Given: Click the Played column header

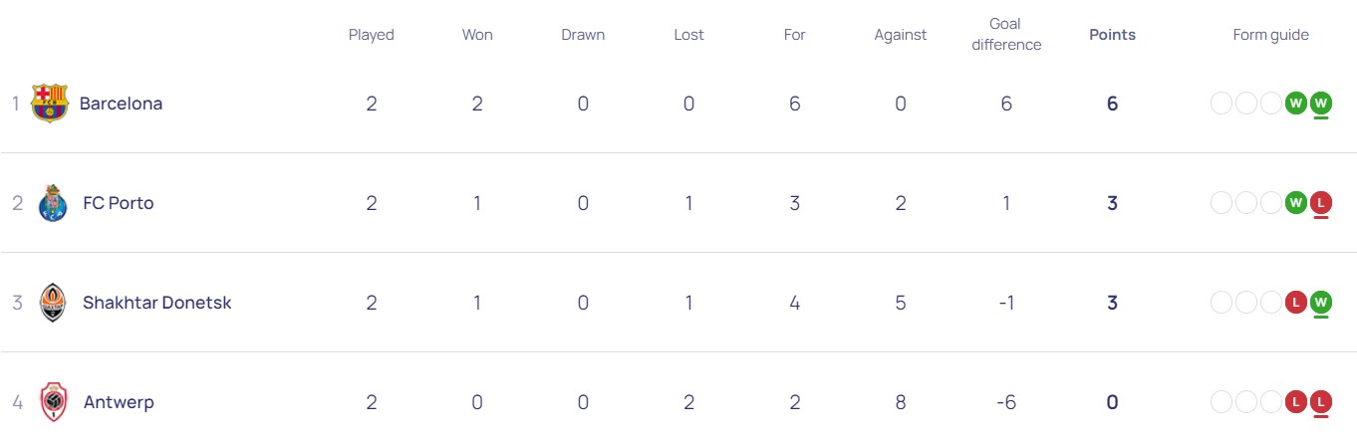Looking at the screenshot, I should [371, 35].
